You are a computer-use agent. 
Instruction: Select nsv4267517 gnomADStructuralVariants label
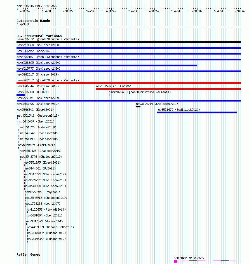pyautogui.click(x=48, y=80)
